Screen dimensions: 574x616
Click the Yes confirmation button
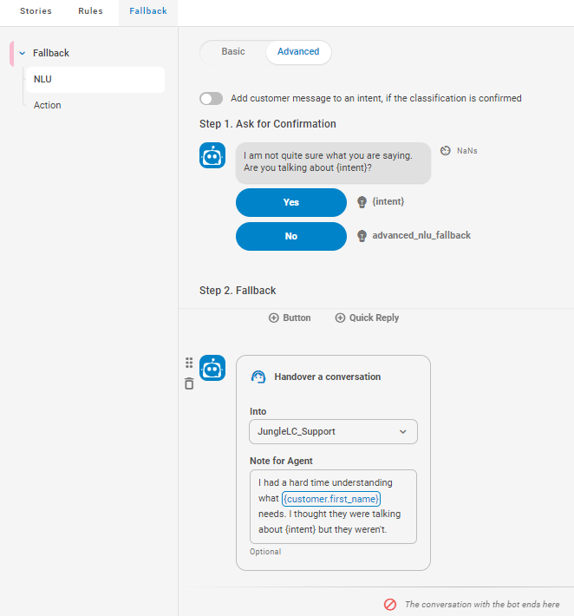click(291, 202)
